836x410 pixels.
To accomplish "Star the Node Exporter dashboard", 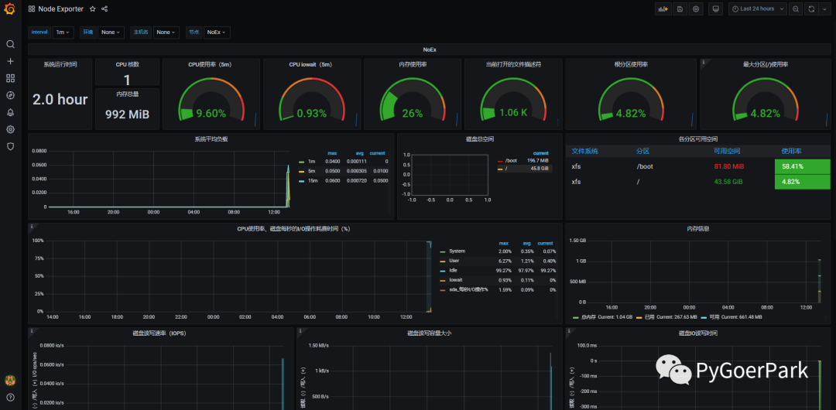I will 93,9.
